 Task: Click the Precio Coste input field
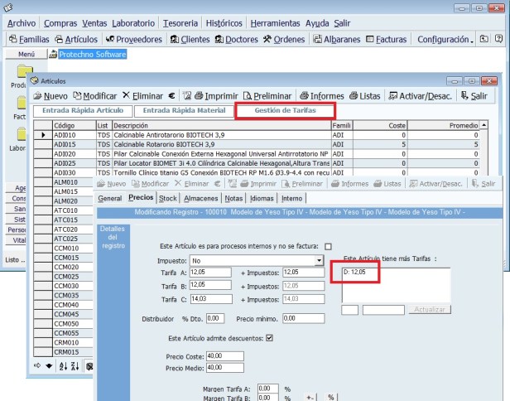click(x=219, y=356)
